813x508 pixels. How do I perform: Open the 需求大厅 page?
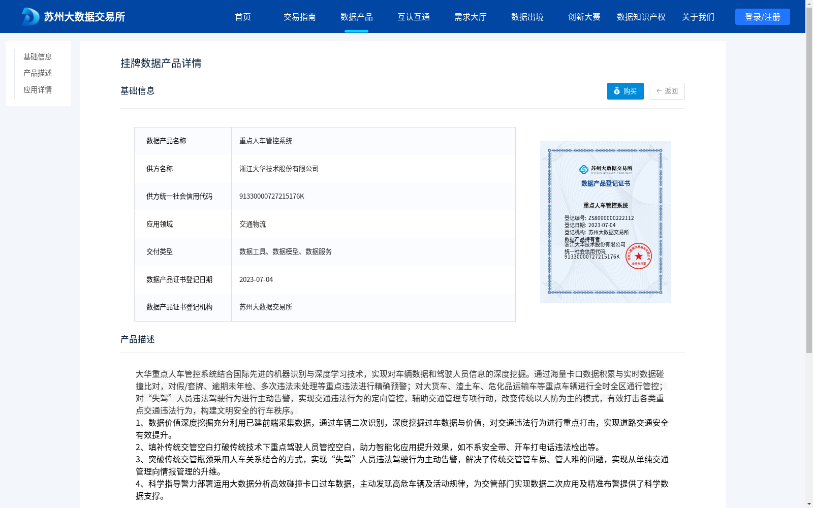pos(471,17)
